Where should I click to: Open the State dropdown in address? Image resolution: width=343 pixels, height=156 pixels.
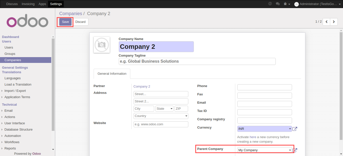164,109
